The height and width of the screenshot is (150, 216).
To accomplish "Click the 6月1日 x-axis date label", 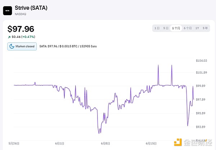I will click(60, 144).
